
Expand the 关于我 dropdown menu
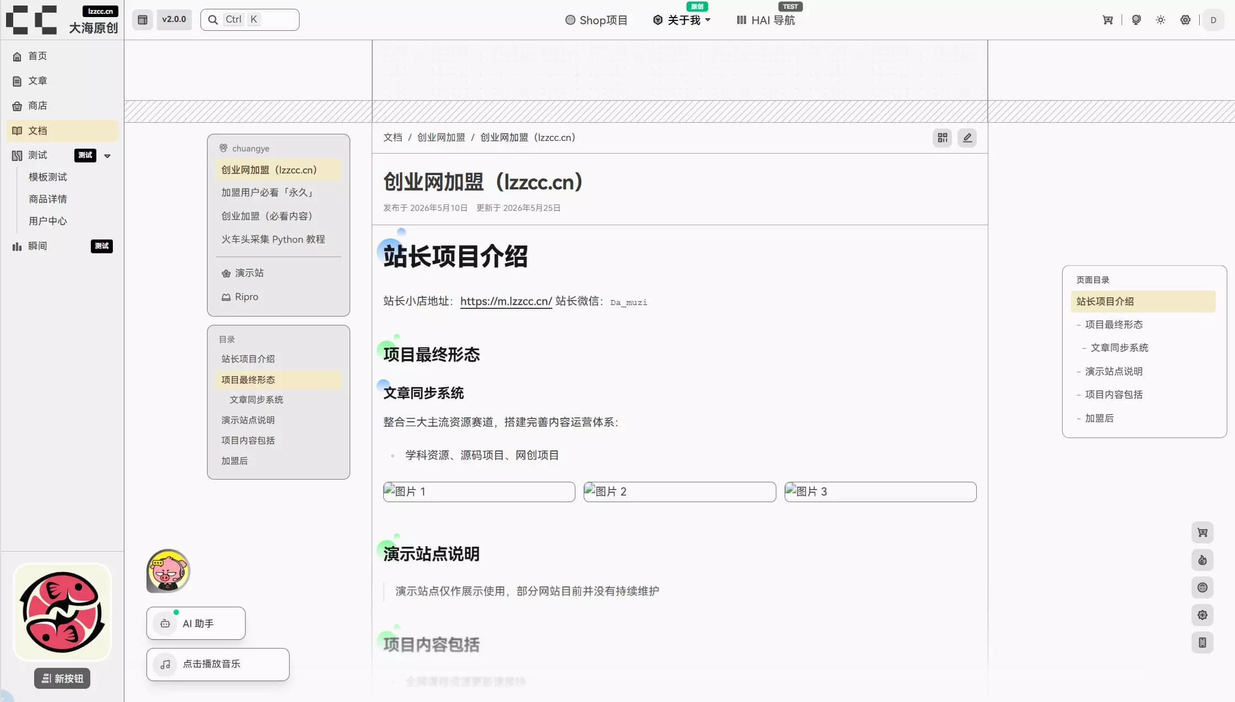[682, 20]
